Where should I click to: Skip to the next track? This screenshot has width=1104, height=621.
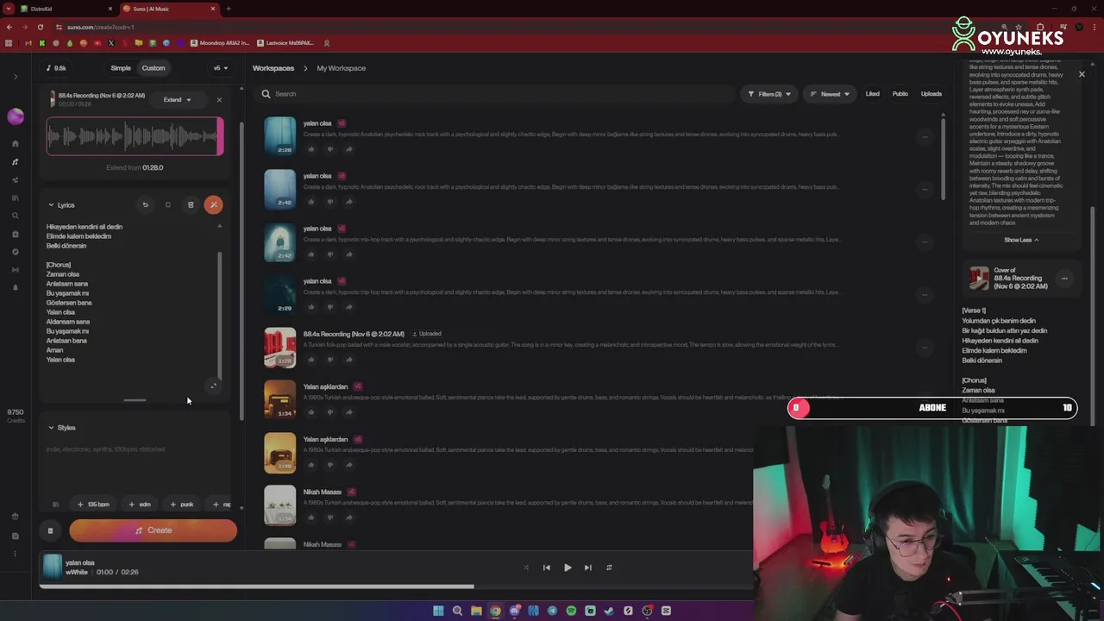[588, 568]
